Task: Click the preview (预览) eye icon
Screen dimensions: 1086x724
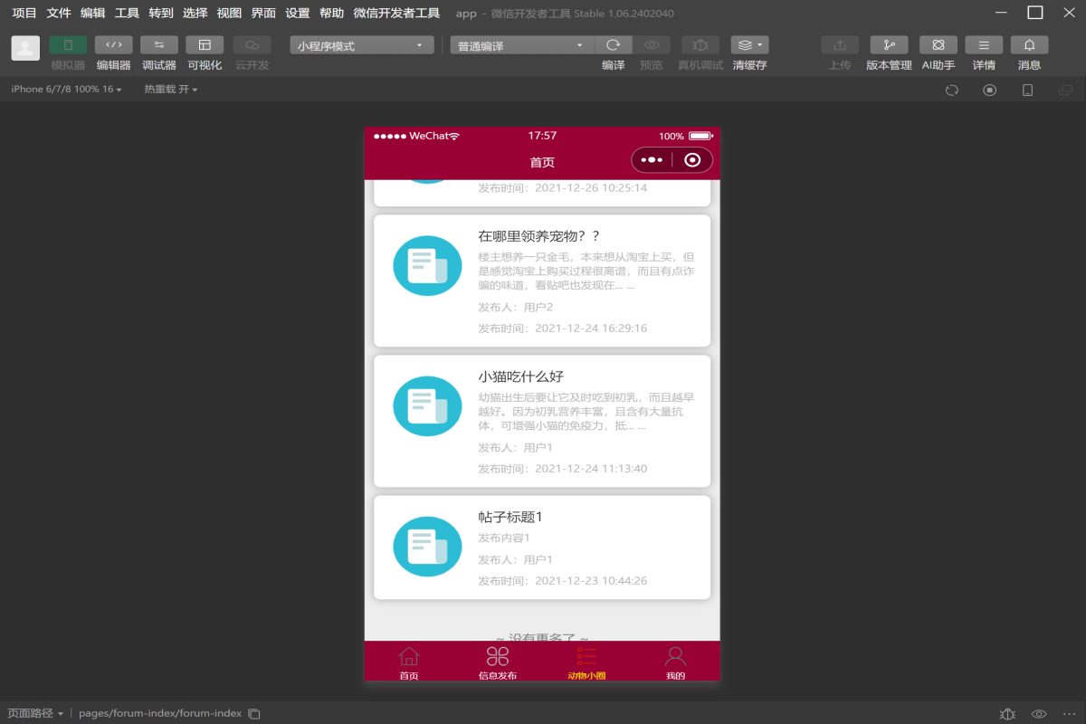Action: [x=651, y=45]
